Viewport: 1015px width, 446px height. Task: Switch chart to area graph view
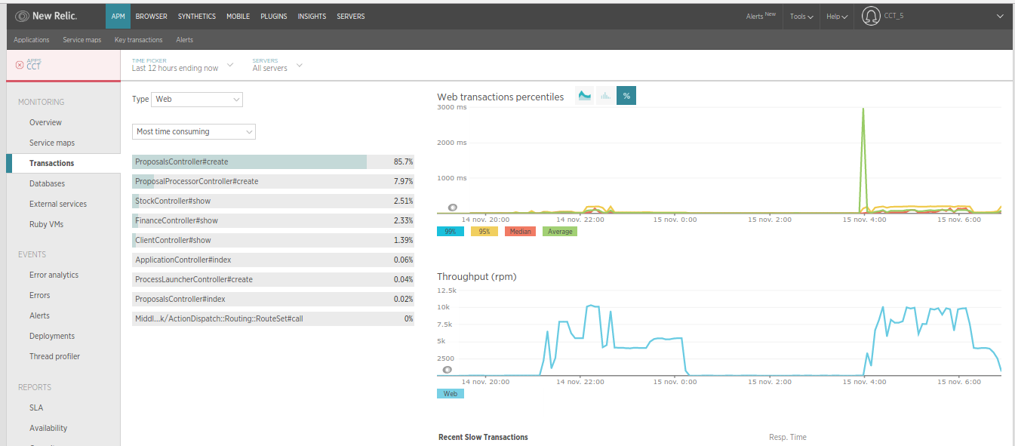(584, 96)
